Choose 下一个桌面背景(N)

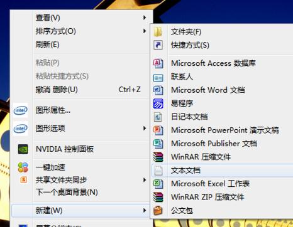(x=81, y=192)
